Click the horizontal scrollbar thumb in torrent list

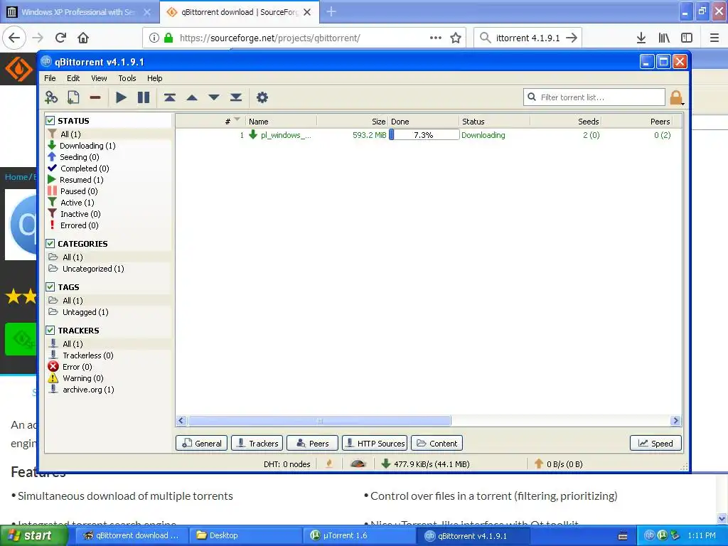click(319, 421)
